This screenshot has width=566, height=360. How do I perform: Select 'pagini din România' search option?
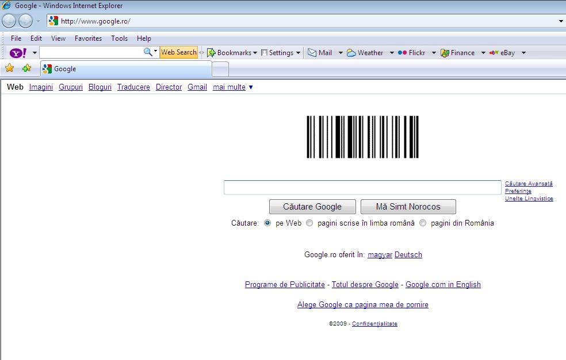tap(423, 223)
